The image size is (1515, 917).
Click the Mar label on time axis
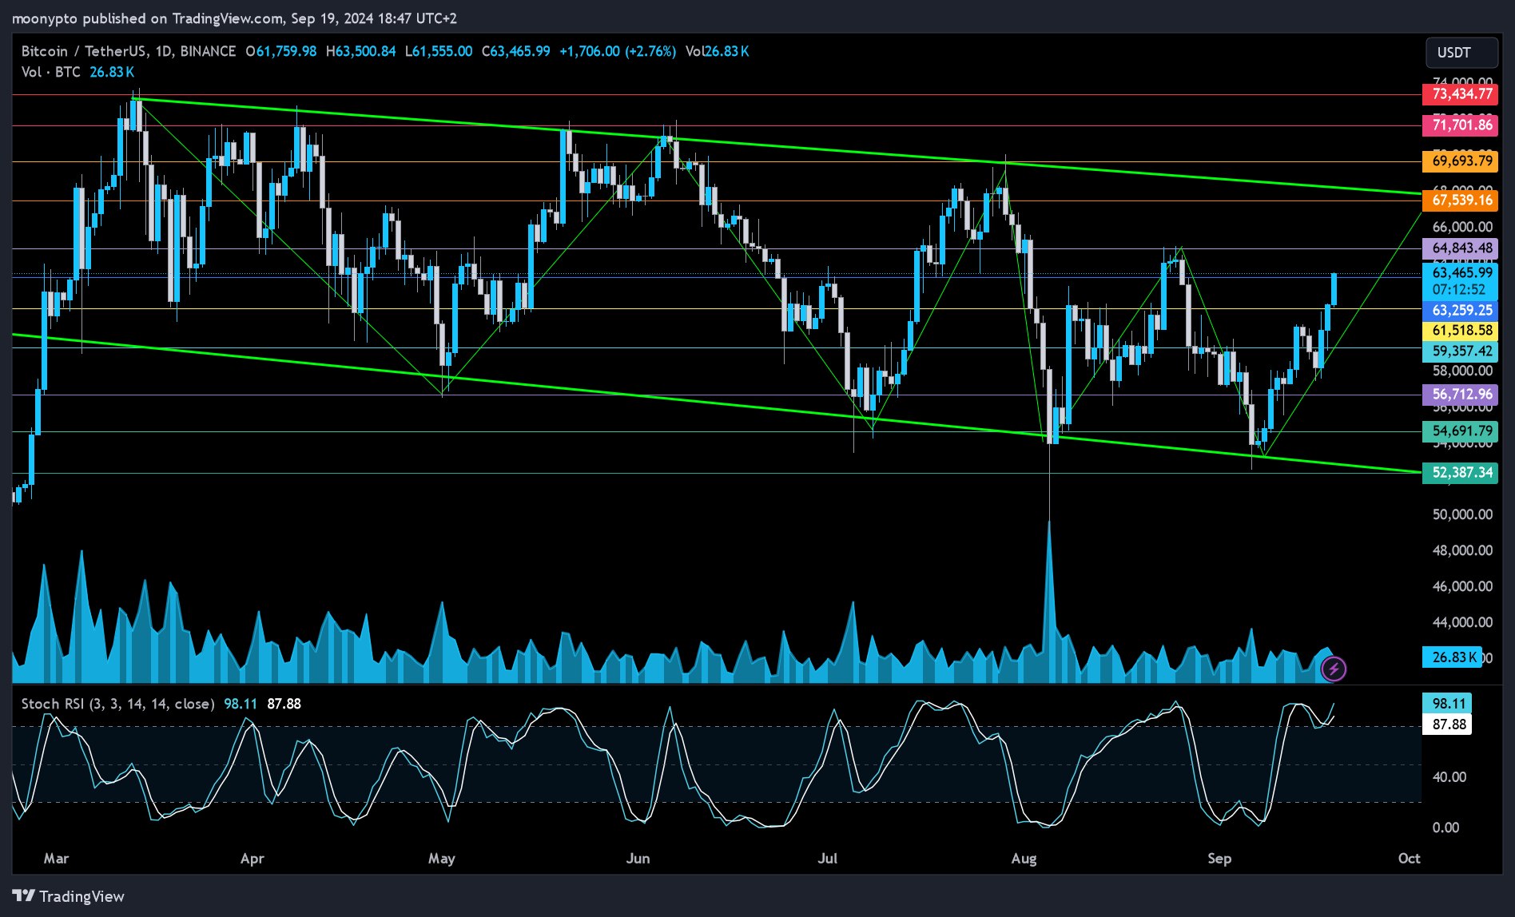coord(56,859)
